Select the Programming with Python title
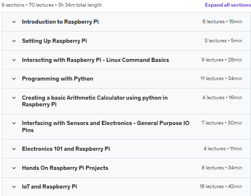Screen dimensions: 251x196 pos(58,78)
